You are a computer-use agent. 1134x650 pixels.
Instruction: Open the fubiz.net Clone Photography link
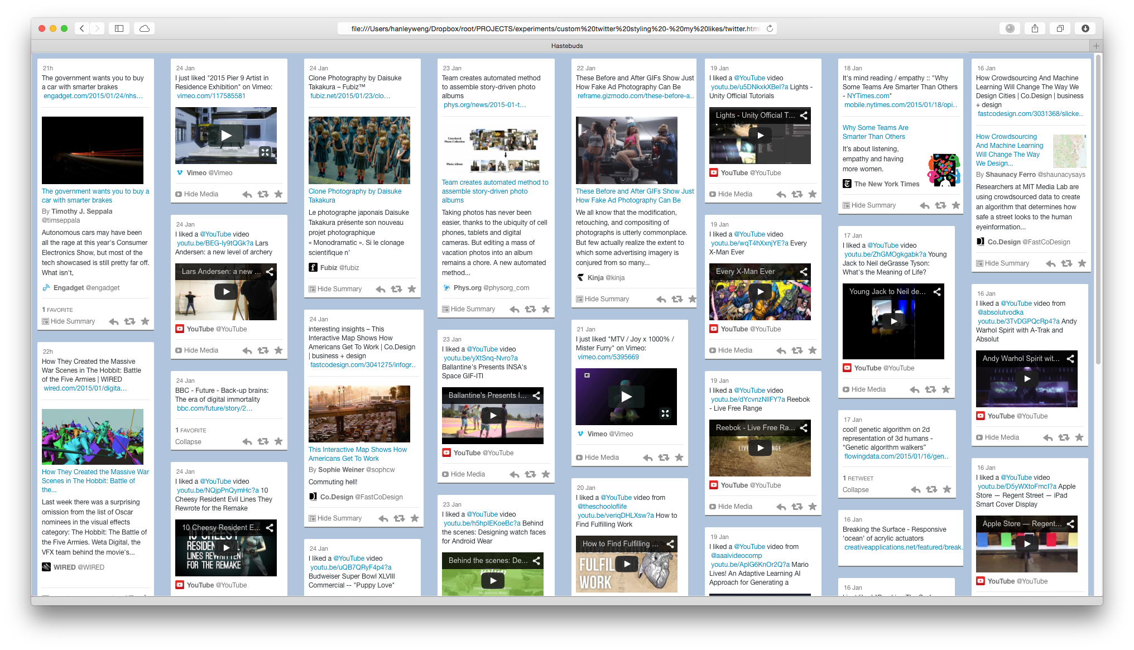click(x=350, y=96)
